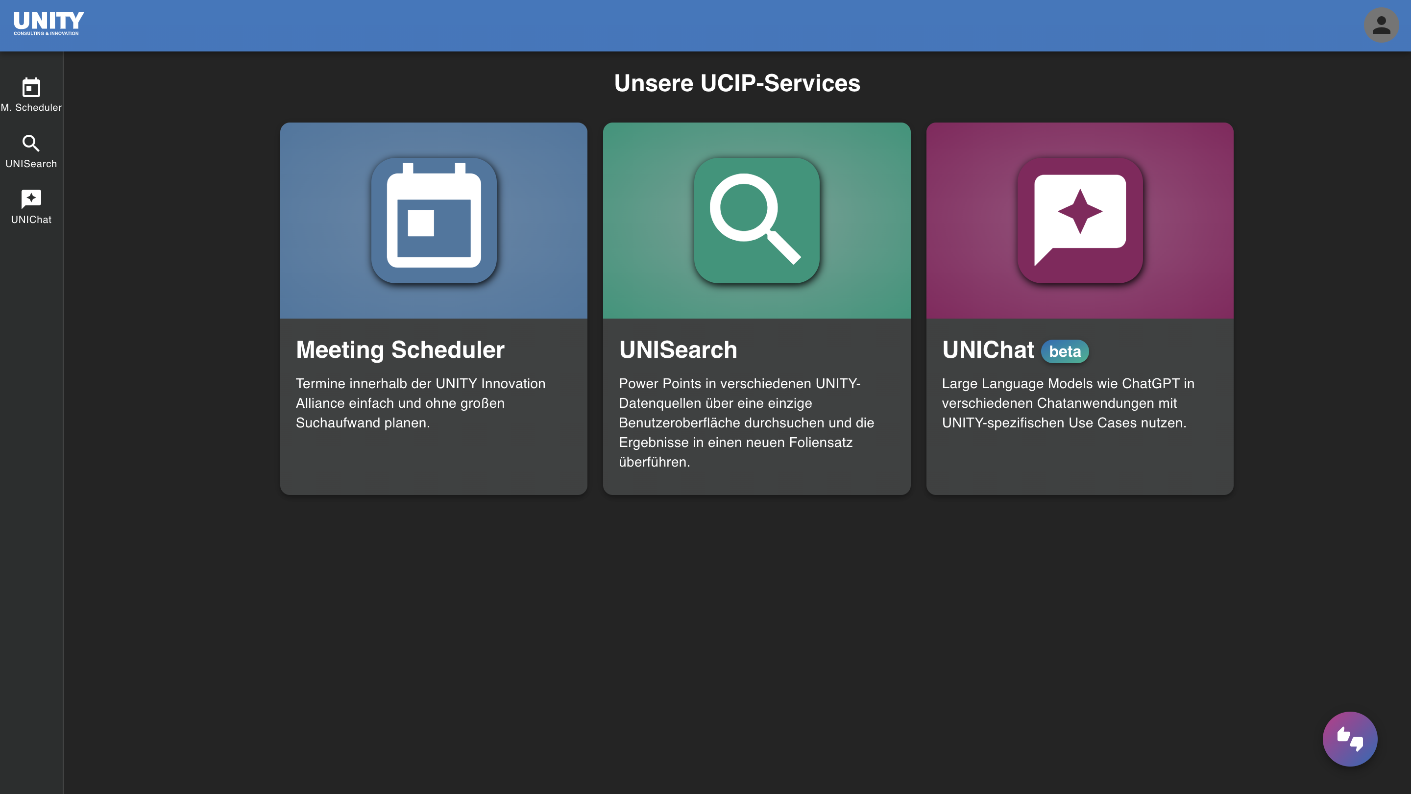Viewport: 1411px width, 794px height.
Task: Click the Meeting Scheduler description text
Action: pyautogui.click(x=421, y=403)
